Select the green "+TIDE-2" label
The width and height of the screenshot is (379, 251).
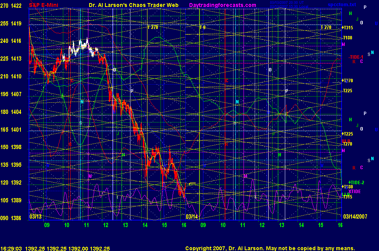coord(356,183)
